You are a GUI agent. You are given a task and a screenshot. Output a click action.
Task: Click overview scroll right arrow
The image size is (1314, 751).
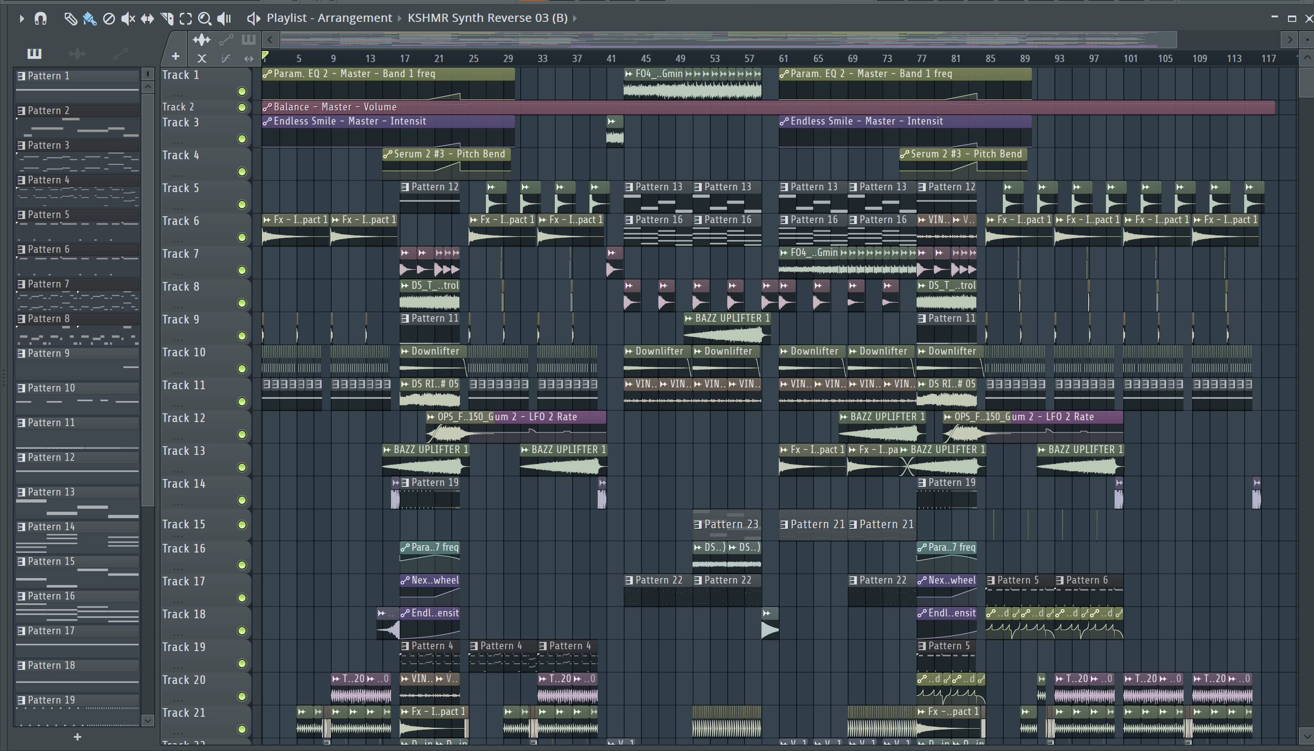[1289, 39]
